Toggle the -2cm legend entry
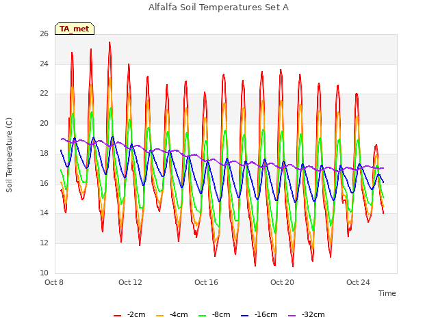Screen dimensions: 438x328 pyautogui.click(x=129, y=315)
